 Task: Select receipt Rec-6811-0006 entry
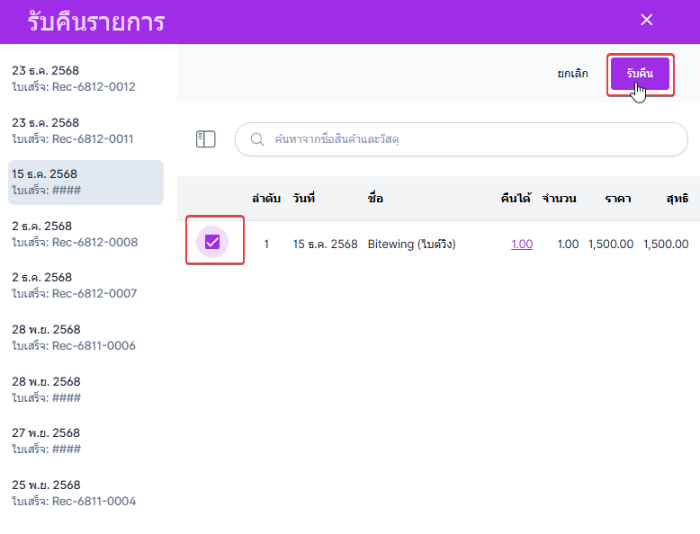point(85,338)
